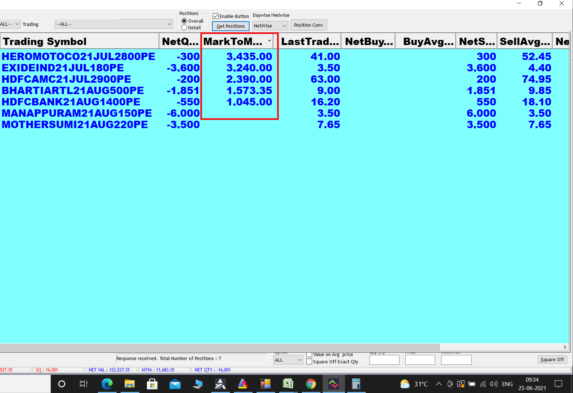The image size is (573, 393).
Task: Sort by NetQ... column header
Action: coord(180,41)
